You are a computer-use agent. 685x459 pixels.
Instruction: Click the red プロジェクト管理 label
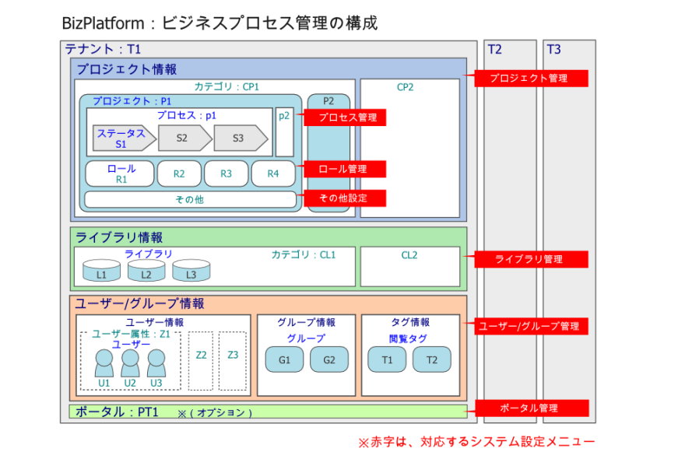point(531,78)
